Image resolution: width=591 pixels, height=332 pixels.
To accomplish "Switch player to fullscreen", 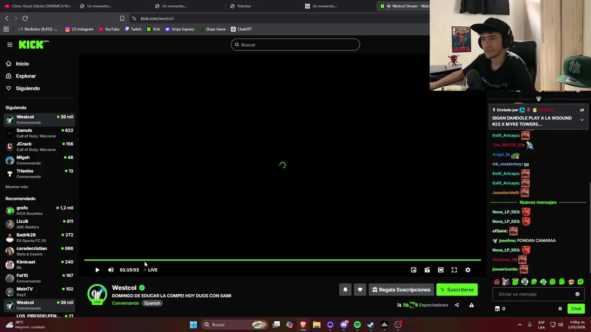I will [x=454, y=270].
